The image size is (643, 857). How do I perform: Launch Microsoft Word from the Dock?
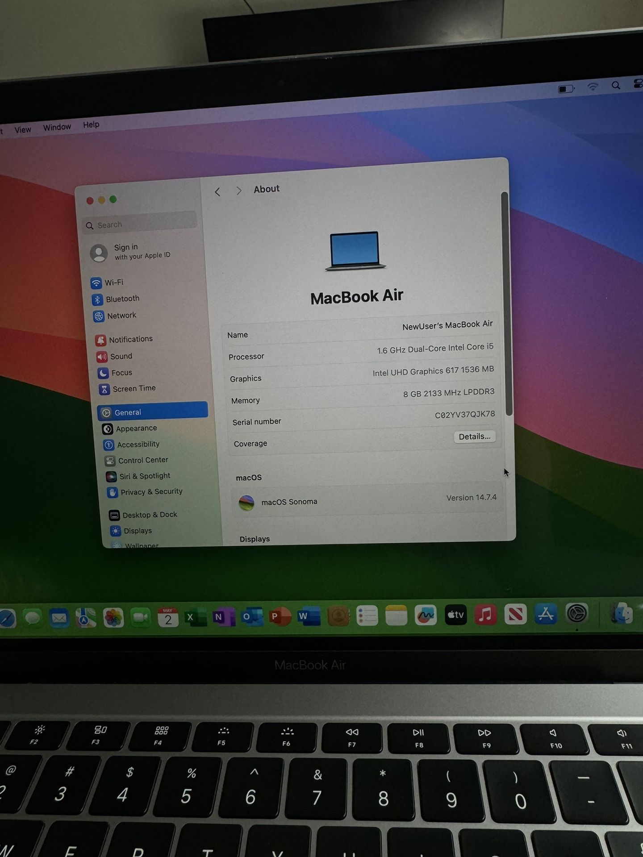tap(309, 616)
